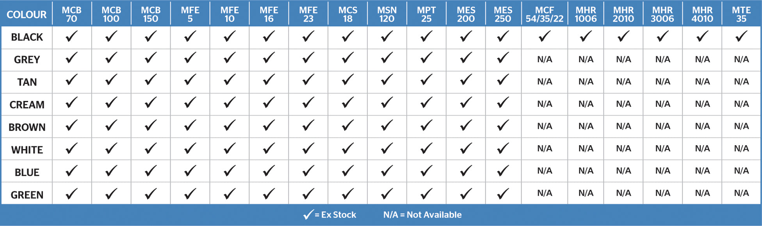The height and width of the screenshot is (226, 762).
Task: Click the Brown row checkmark under MCB 150
Action: pos(150,126)
